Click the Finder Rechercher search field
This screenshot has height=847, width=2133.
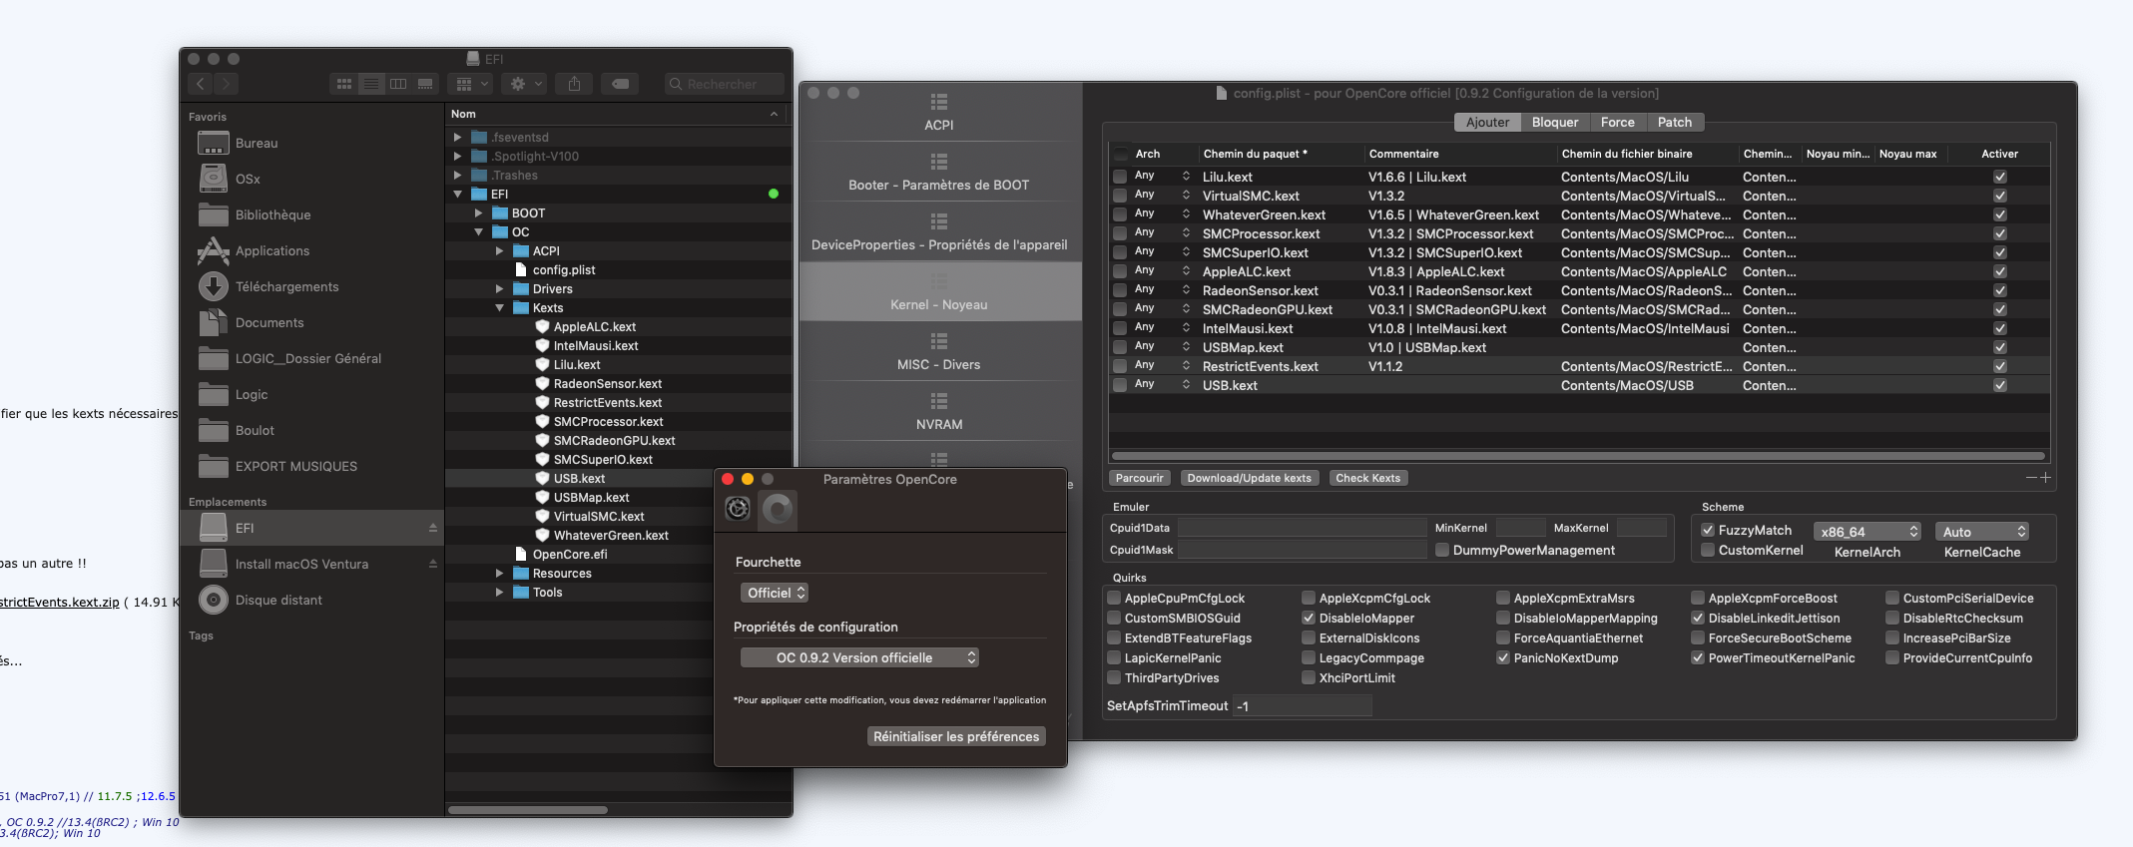725,84
